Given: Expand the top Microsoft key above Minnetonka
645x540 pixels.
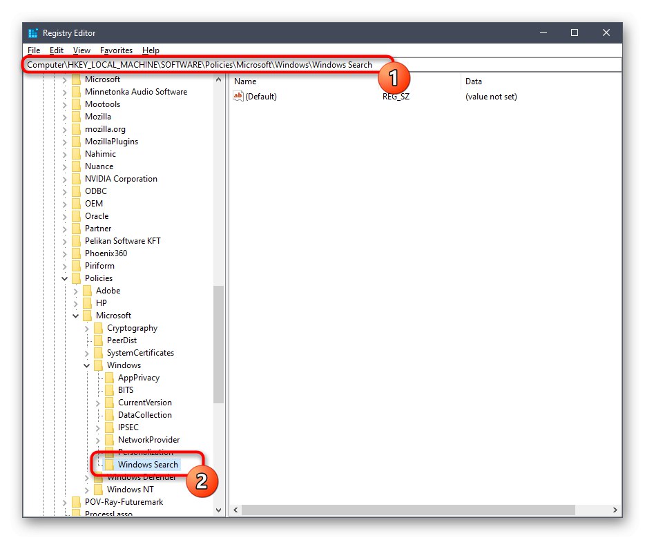Looking at the screenshot, I should point(65,80).
